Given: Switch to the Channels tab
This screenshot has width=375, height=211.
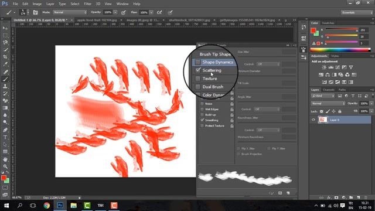Looking at the screenshot, I should coord(328,90).
